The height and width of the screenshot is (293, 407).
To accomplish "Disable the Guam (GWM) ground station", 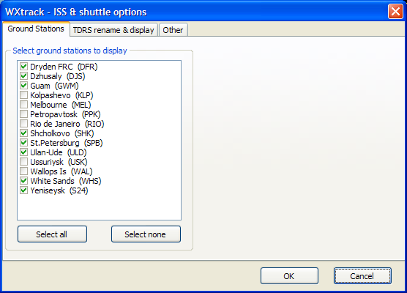I will point(23,86).
